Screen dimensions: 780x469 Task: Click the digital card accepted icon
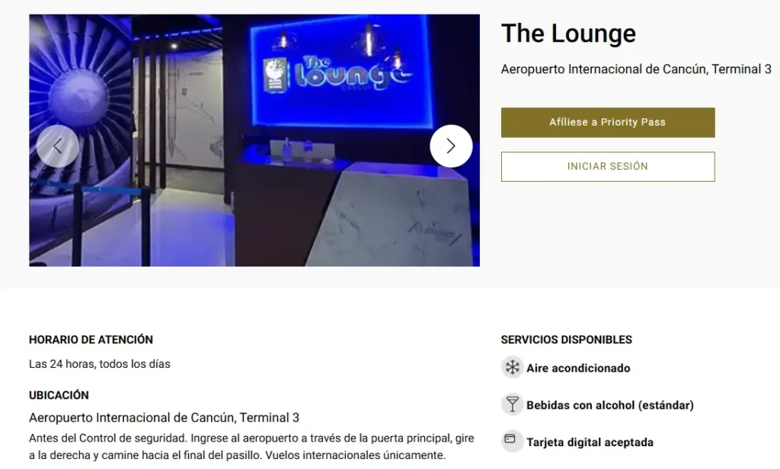512,441
